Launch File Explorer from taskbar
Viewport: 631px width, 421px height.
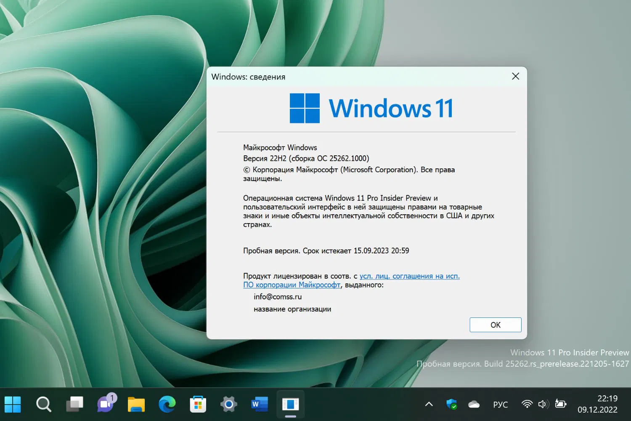tap(136, 405)
